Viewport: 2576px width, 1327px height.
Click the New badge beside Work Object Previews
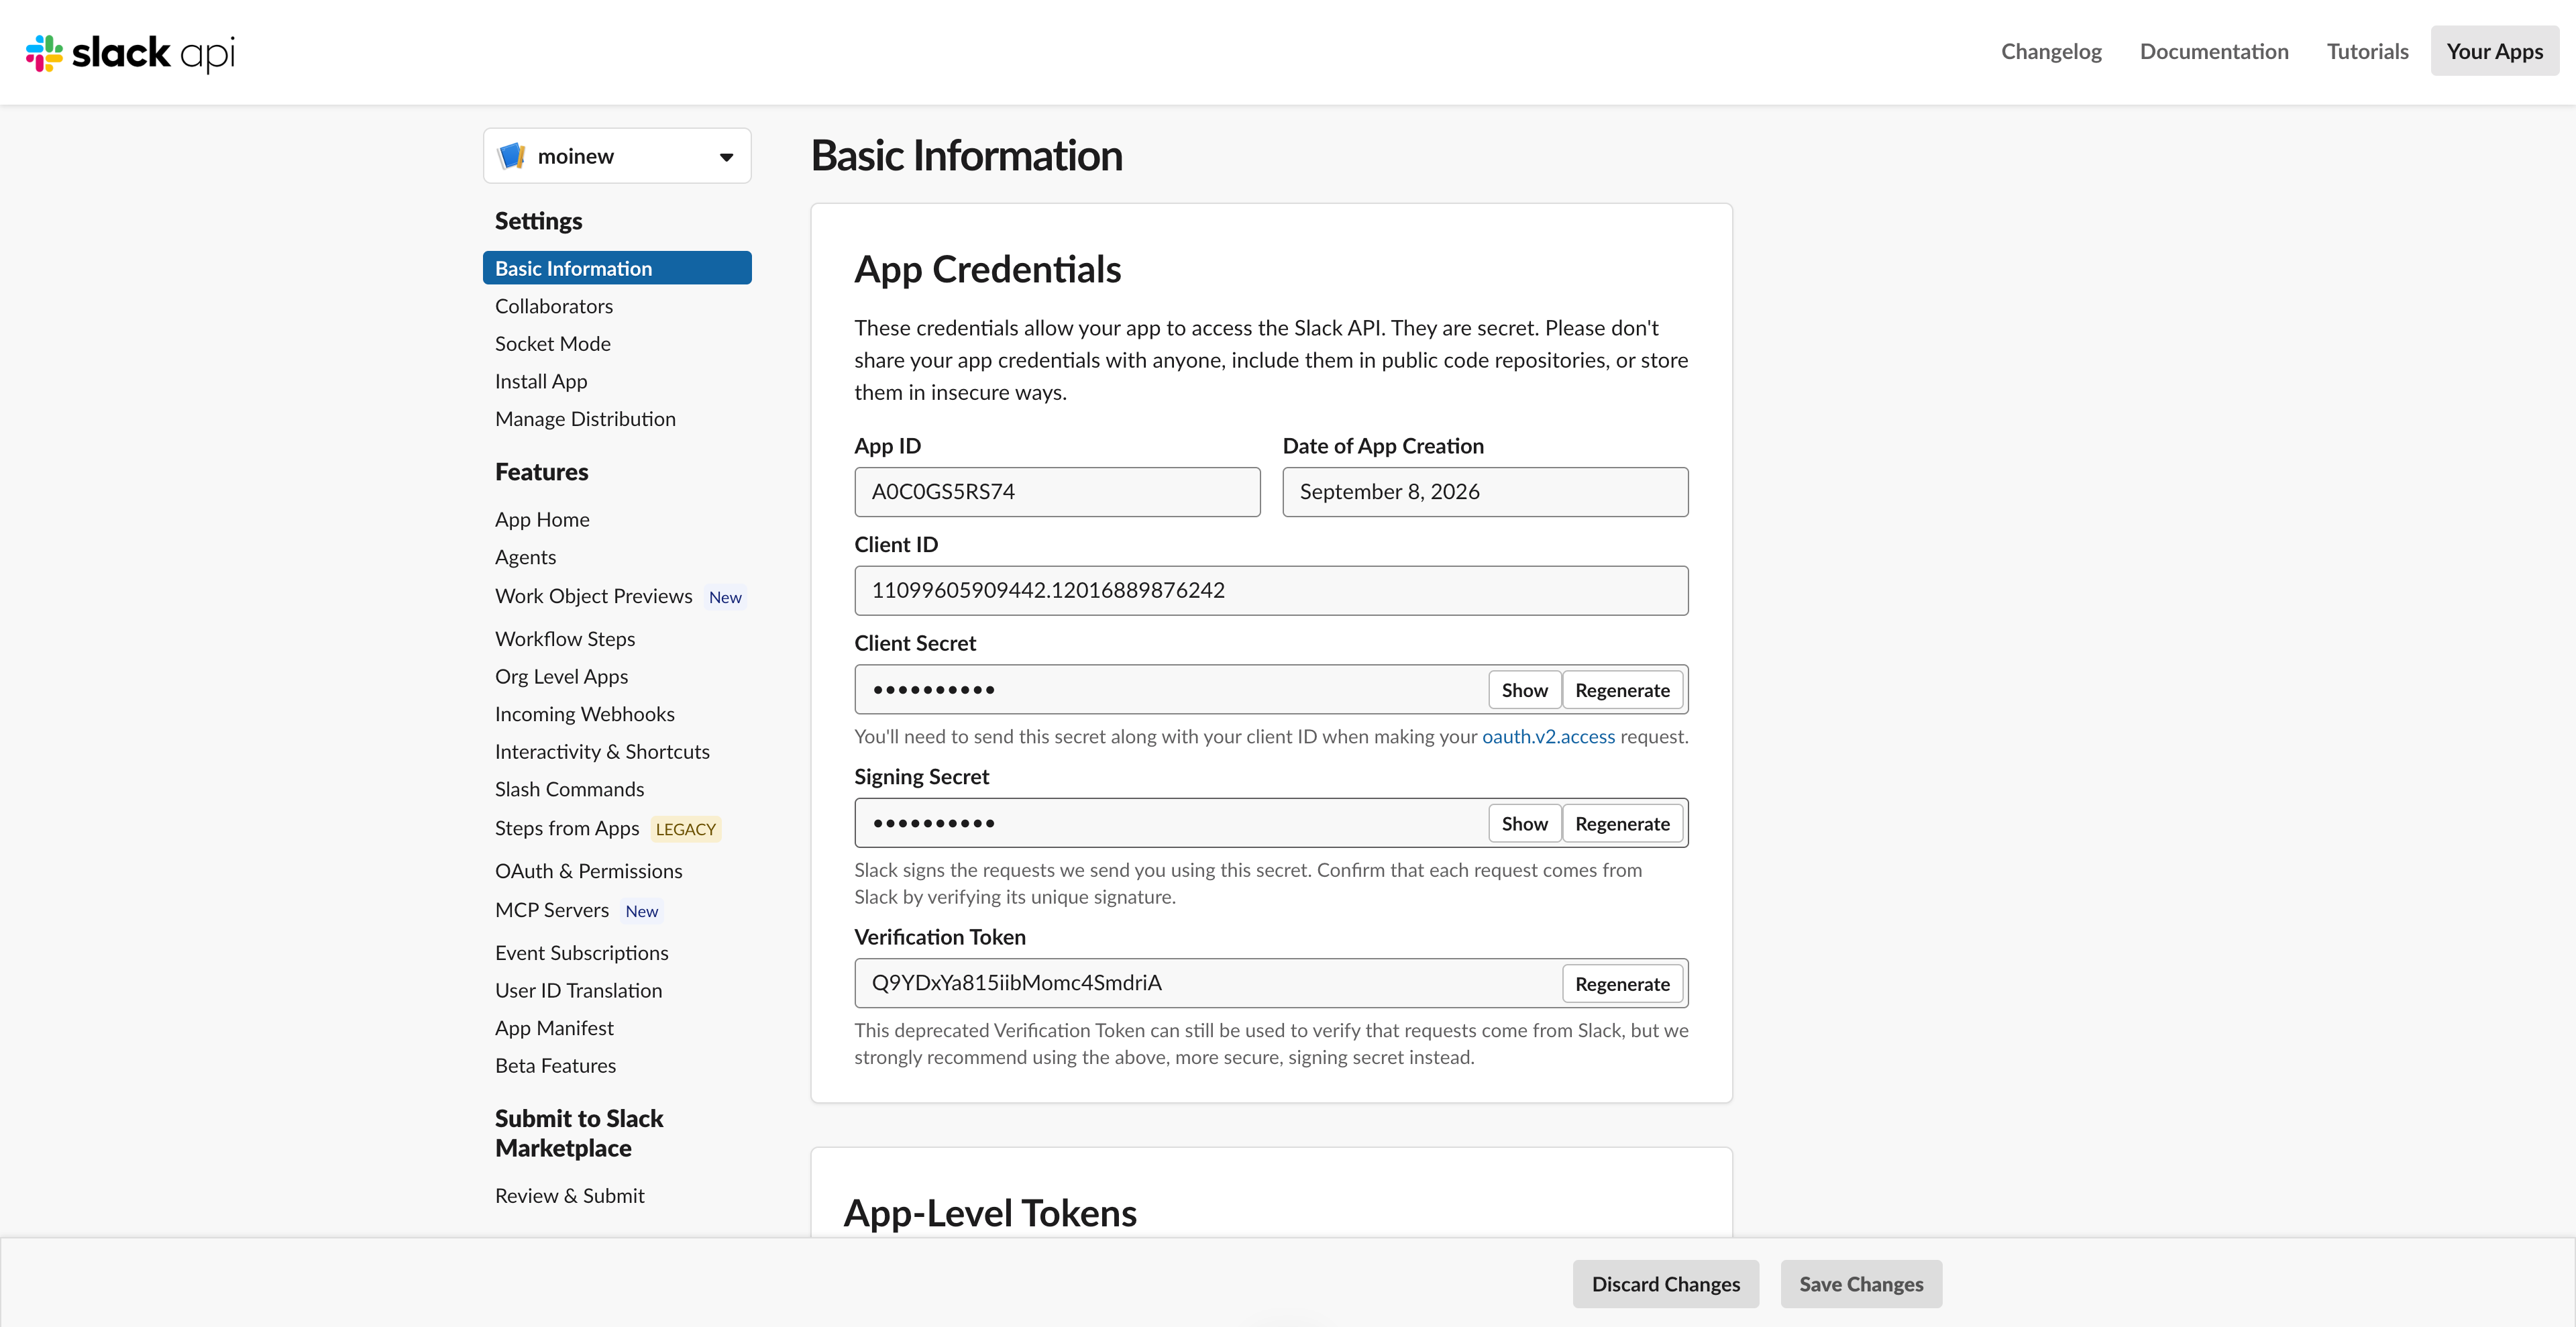(725, 597)
